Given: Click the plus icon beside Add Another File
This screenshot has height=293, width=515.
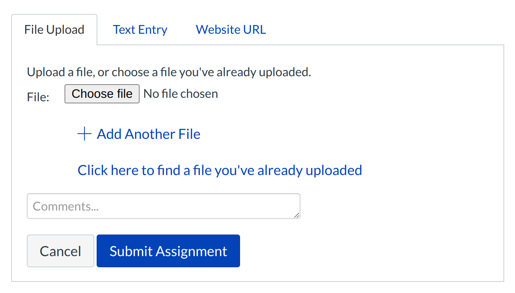Looking at the screenshot, I should click(x=84, y=134).
